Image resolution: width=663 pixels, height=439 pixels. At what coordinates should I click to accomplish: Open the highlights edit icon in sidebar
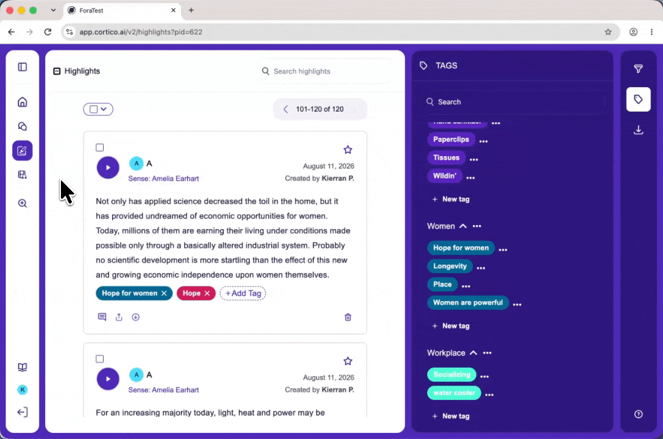(x=23, y=151)
